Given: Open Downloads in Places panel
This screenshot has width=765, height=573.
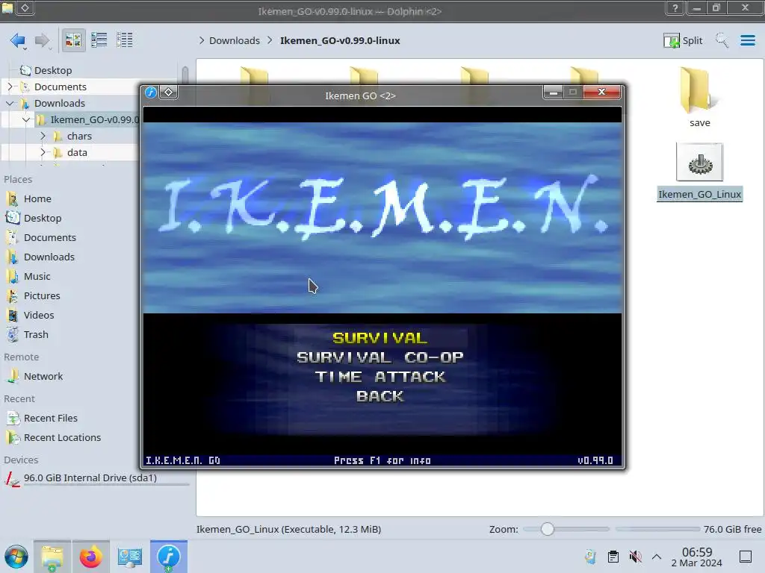Looking at the screenshot, I should point(49,257).
